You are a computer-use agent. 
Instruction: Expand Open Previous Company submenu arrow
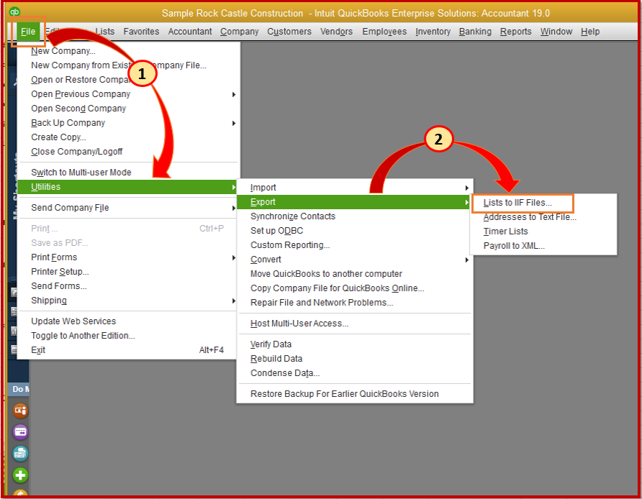point(234,94)
